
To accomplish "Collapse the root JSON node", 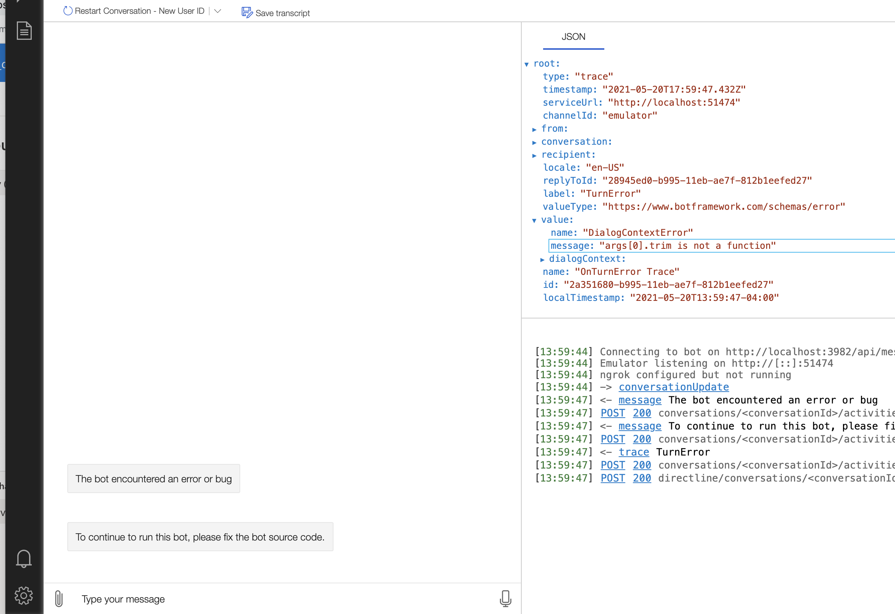I will [526, 64].
